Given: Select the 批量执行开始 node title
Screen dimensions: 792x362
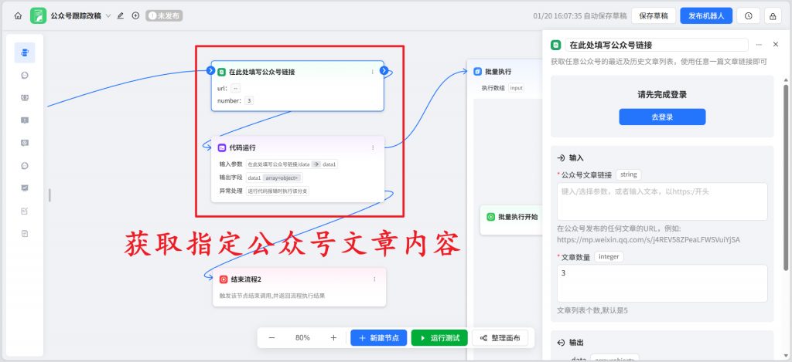Looking at the screenshot, I should 517,217.
